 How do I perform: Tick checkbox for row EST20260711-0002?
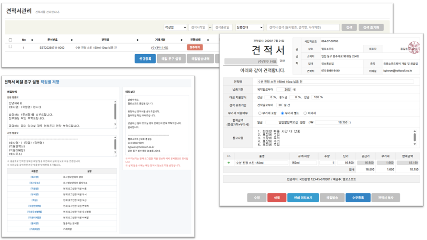click(x=10, y=46)
